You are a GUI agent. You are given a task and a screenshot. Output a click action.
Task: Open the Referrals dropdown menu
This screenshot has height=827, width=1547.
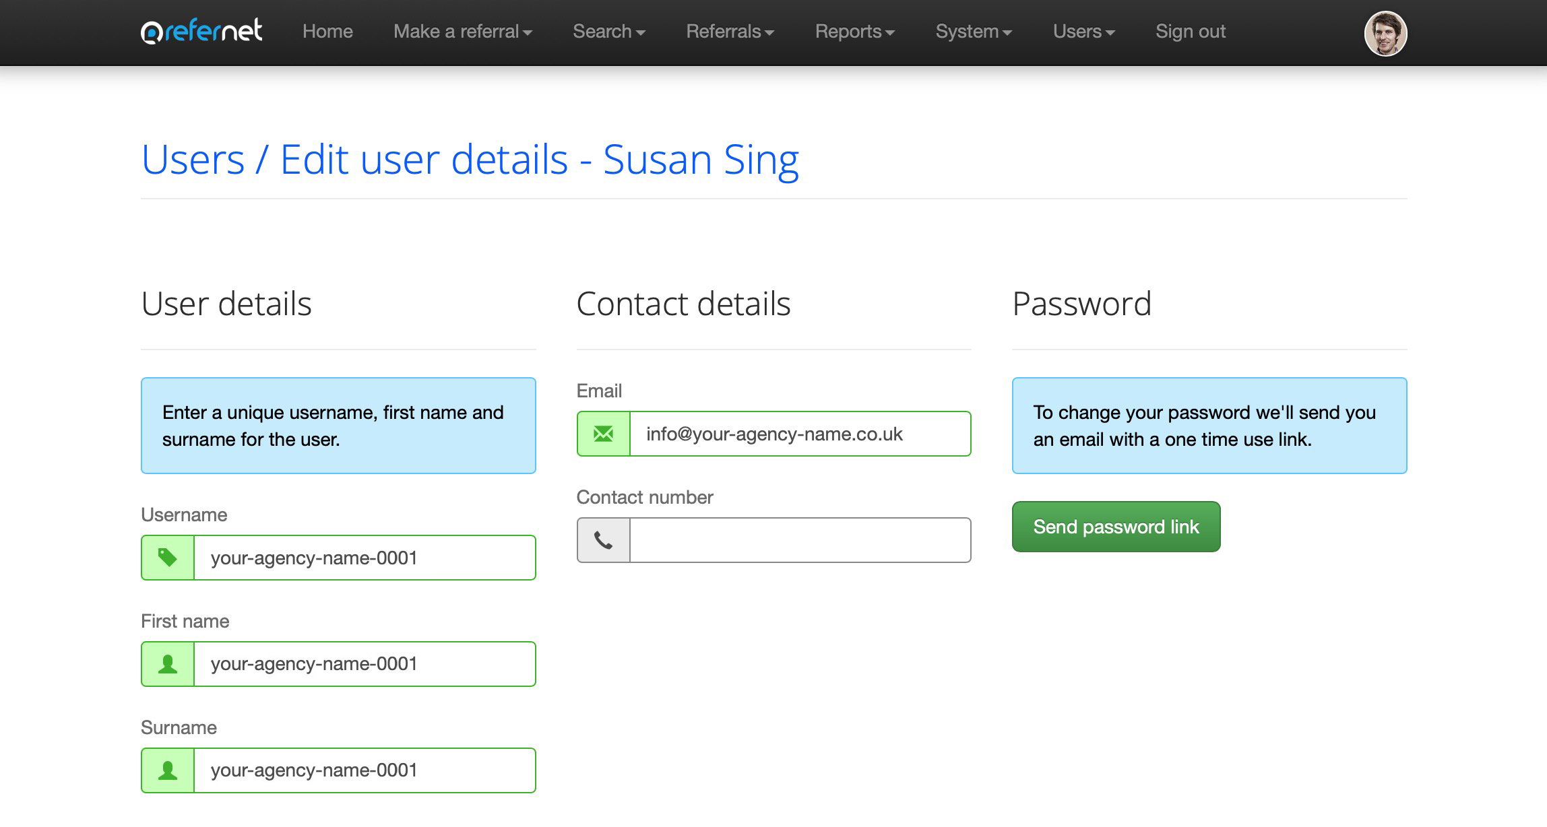[730, 32]
